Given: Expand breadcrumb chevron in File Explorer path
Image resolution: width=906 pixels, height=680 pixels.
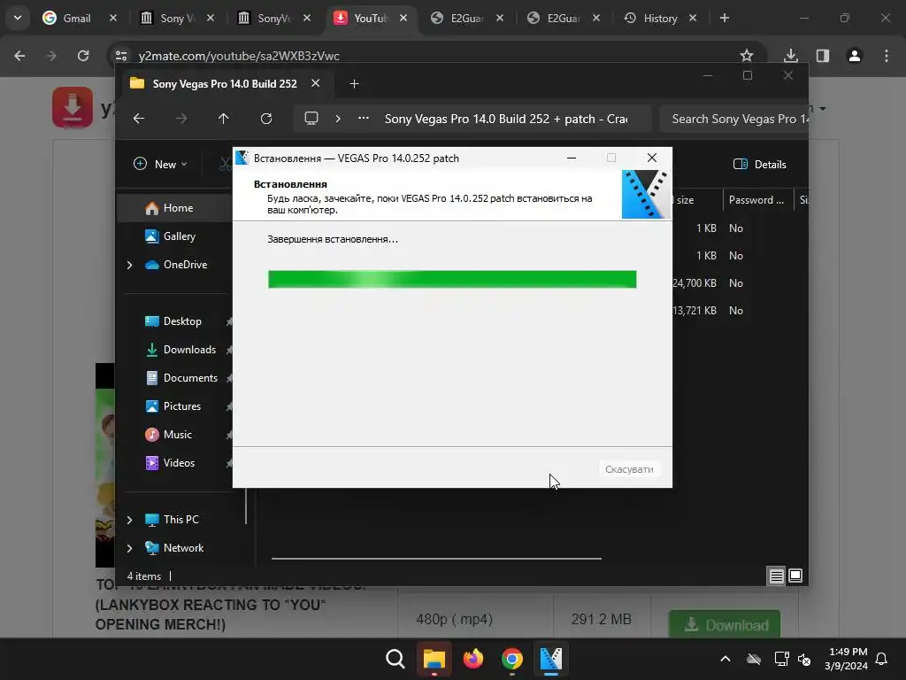Looking at the screenshot, I should (338, 119).
